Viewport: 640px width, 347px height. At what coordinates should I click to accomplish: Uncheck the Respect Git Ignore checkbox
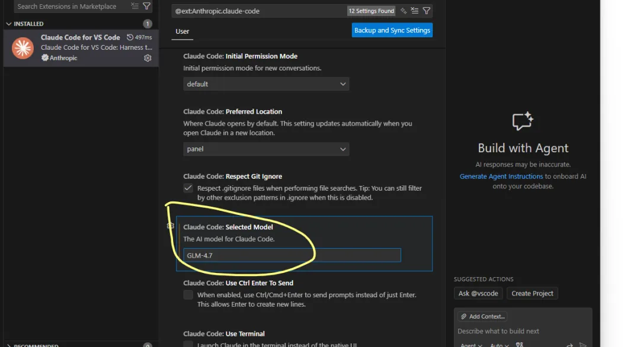pyautogui.click(x=188, y=188)
